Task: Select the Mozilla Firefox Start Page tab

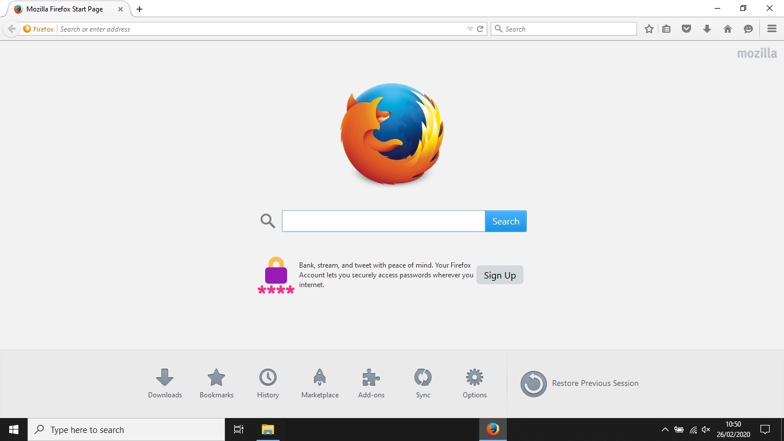Action: tap(64, 9)
